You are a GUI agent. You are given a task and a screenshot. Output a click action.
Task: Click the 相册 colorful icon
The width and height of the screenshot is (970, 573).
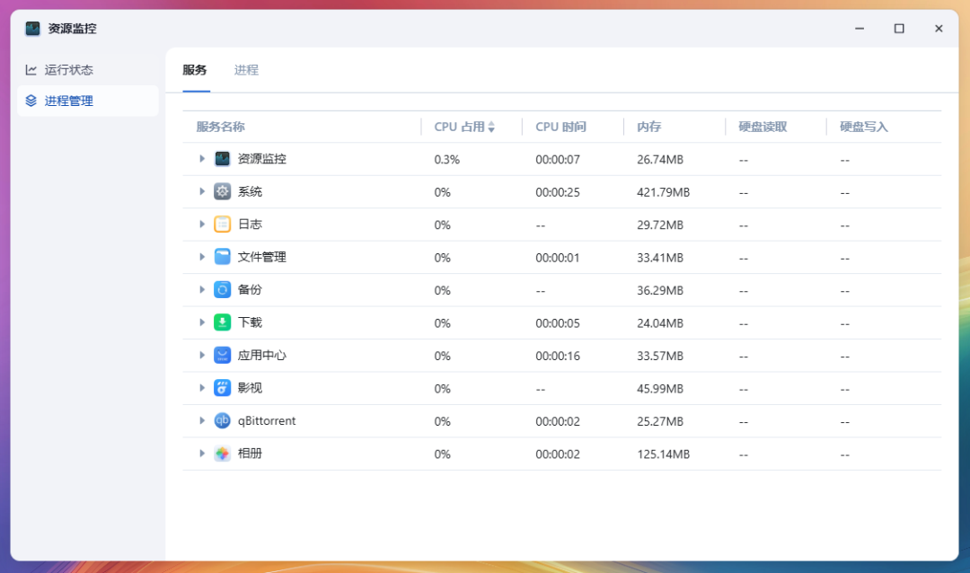[222, 454]
